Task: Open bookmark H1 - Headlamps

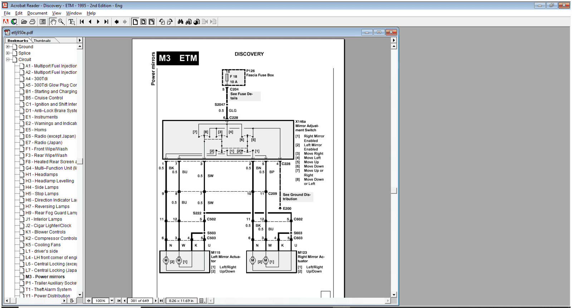Action: (41, 175)
